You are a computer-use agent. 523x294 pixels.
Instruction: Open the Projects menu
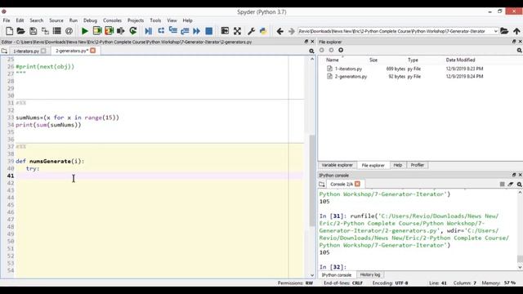click(136, 20)
